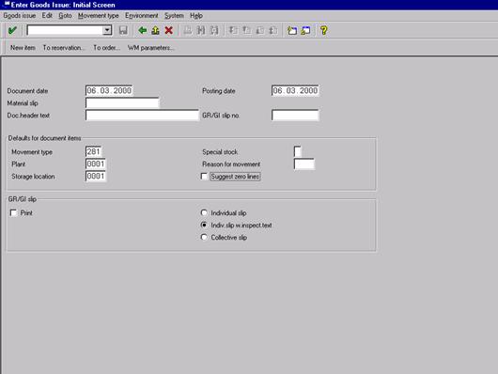Click the To order... button
Screen dimensions: 498x374
point(107,48)
